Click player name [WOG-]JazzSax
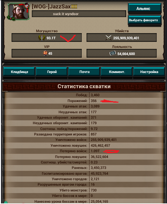 point(51,6)
